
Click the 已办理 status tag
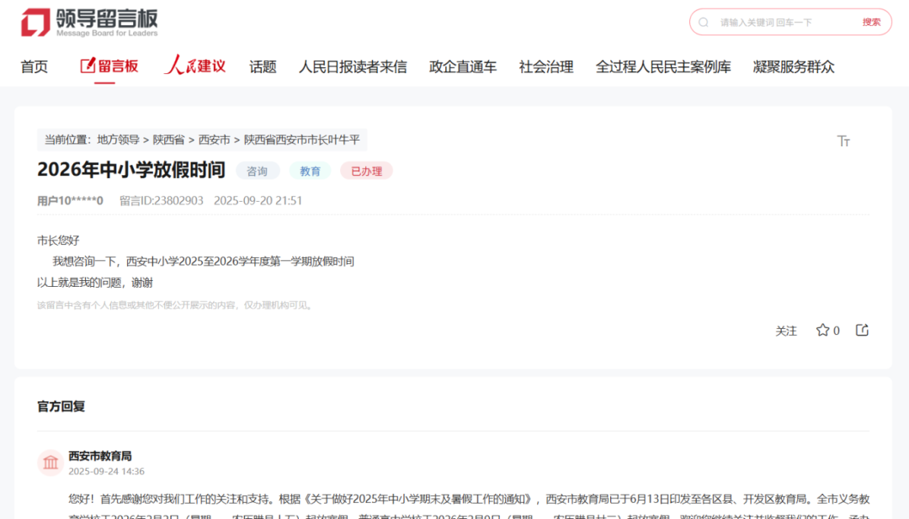(x=366, y=172)
